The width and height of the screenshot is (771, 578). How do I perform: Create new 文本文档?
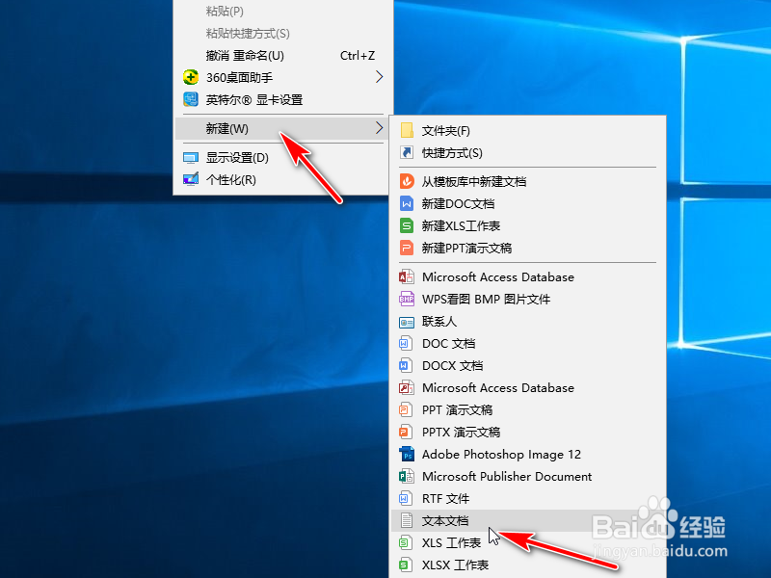click(x=527, y=520)
